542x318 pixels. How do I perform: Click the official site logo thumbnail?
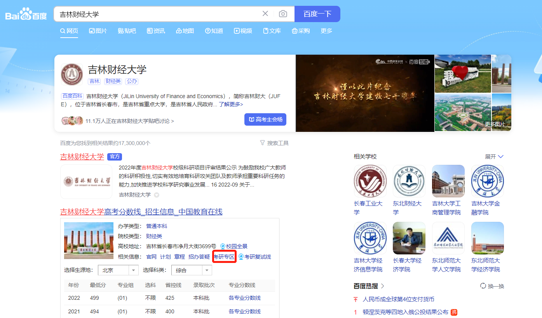pyautogui.click(x=86, y=181)
